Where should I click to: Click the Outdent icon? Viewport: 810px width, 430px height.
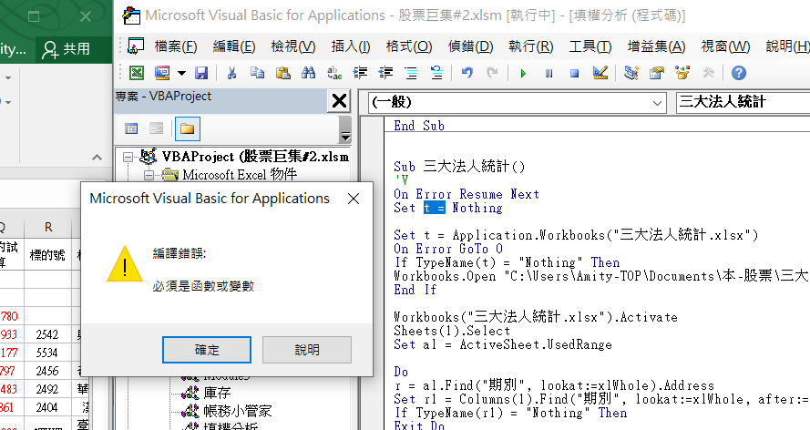[x=385, y=73]
